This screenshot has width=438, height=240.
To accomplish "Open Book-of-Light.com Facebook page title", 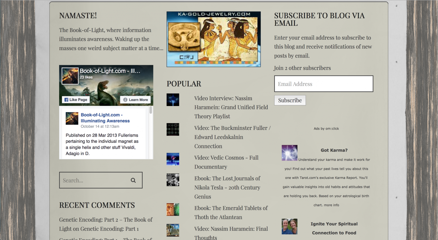I will [110, 71].
